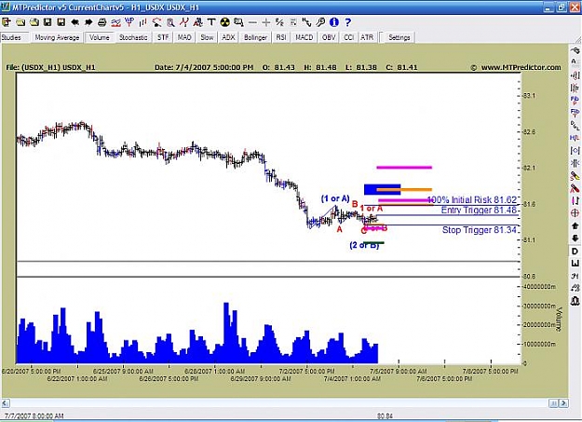The image size is (582, 422).
Task: Click the Stop Trigger 81.34 label
Action: pos(480,230)
